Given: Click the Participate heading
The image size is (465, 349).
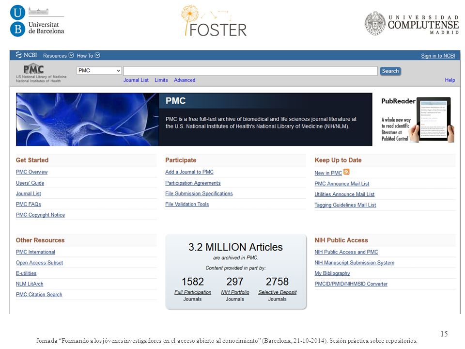Looking at the screenshot, I should [181, 160].
